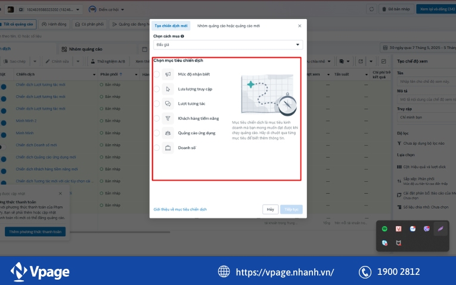Image resolution: width=456 pixels, height=285 pixels.
Task: Click the people icon beside Quảng cáo ứng dụng
Action: coord(168,133)
